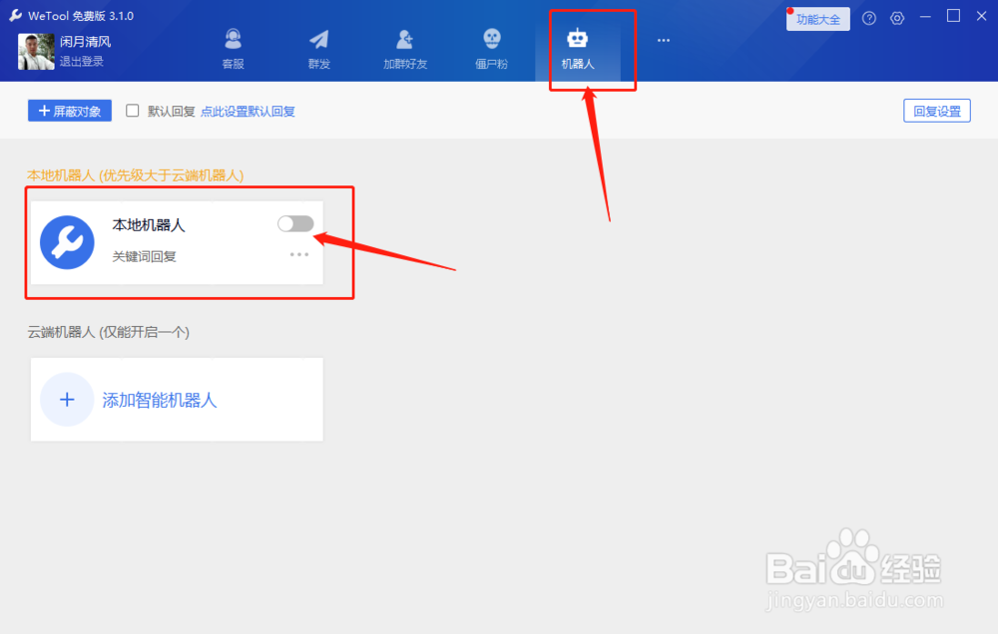Click the 屏蔽对象 add-block button
This screenshot has width=998, height=634.
pos(69,111)
